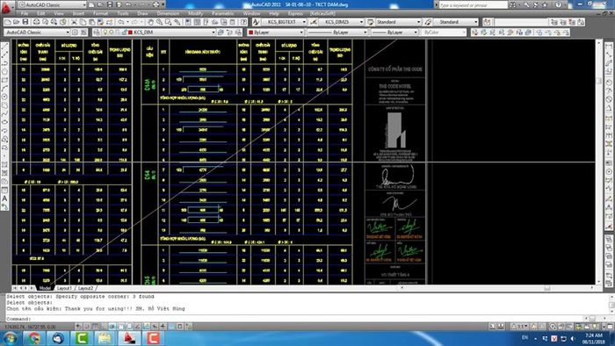
Task: Click the InfoCenter Favorites star icon
Action: point(546,4)
